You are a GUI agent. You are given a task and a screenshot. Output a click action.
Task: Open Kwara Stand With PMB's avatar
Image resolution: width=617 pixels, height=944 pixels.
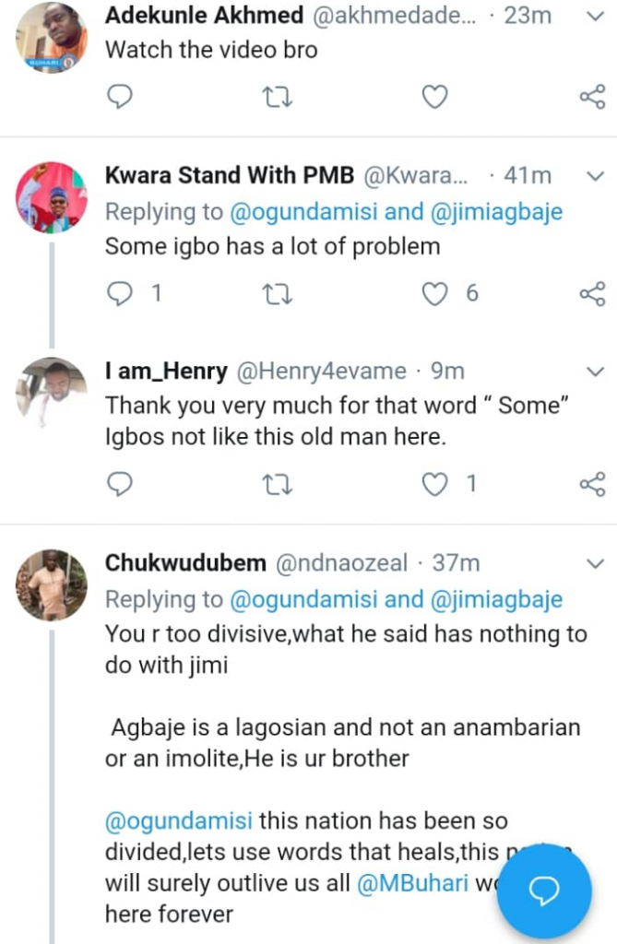click(52, 197)
